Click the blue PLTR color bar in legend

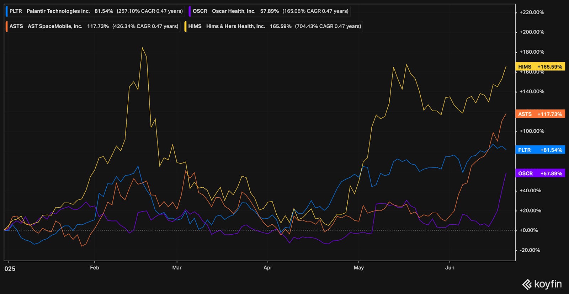(x=7, y=11)
